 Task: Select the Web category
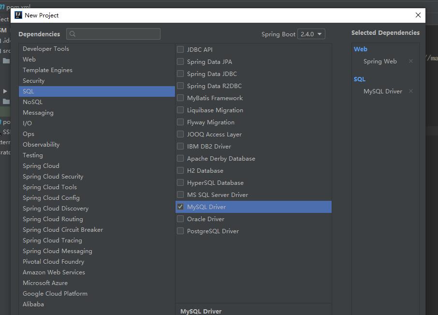pyautogui.click(x=29, y=60)
